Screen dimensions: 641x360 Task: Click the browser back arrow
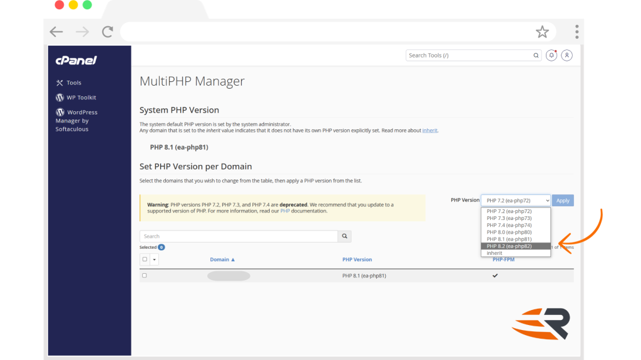(x=56, y=32)
